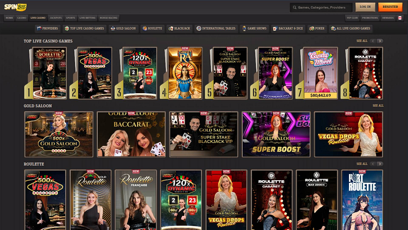
Task: Open the Jackpots menu item
Action: click(x=55, y=18)
